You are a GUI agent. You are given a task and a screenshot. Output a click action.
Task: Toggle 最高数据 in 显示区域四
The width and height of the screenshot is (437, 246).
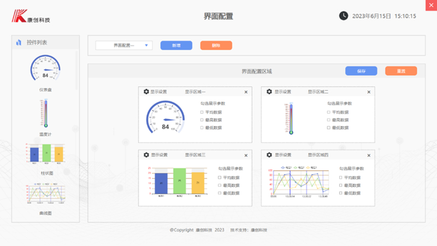click(x=340, y=185)
